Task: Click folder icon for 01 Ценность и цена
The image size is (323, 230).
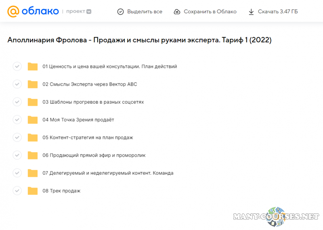Action: (x=33, y=67)
